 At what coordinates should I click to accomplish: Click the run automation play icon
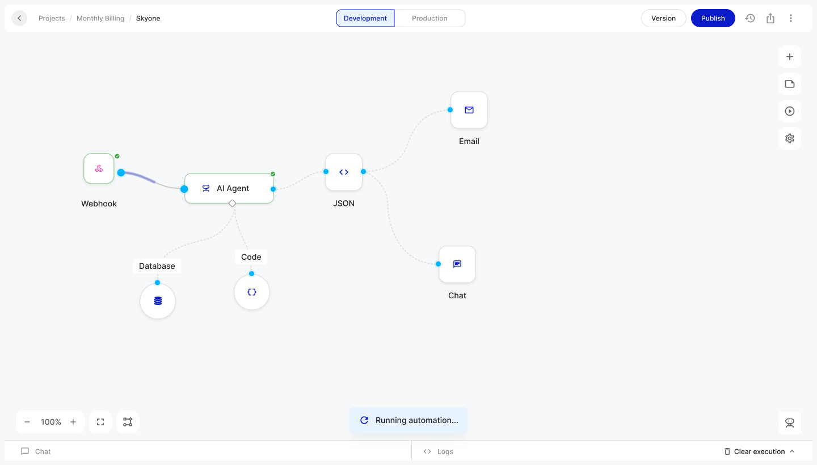(789, 111)
